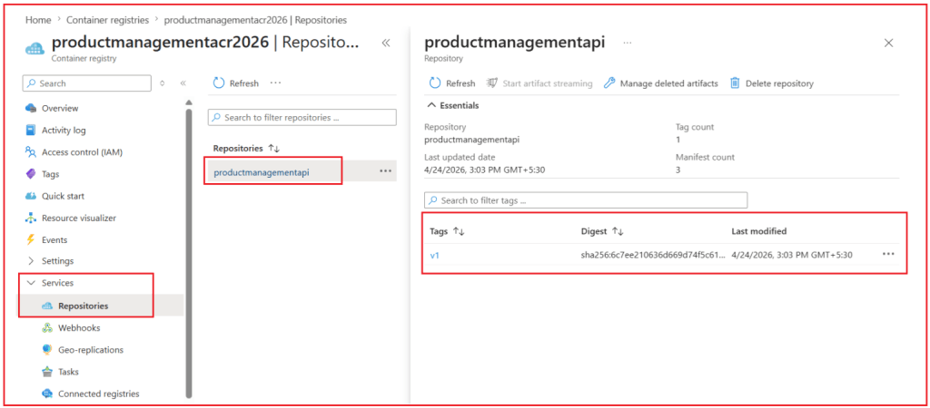Click Delete repository

(772, 83)
